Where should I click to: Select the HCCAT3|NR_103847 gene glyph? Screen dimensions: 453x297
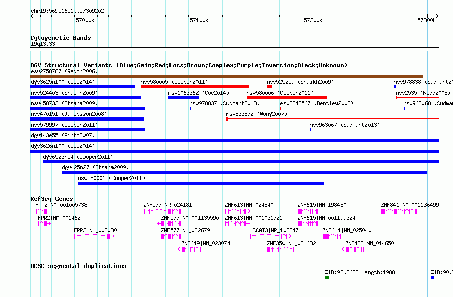click(270, 236)
